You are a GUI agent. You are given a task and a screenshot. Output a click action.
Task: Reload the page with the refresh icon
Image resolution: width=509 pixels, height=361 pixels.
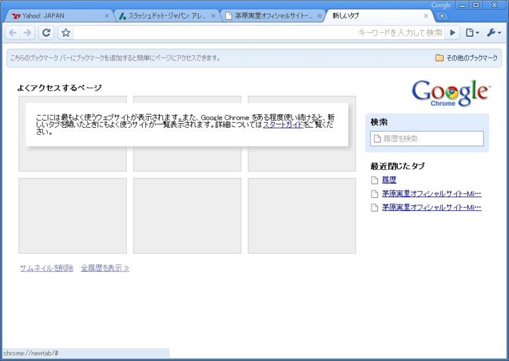[46, 33]
